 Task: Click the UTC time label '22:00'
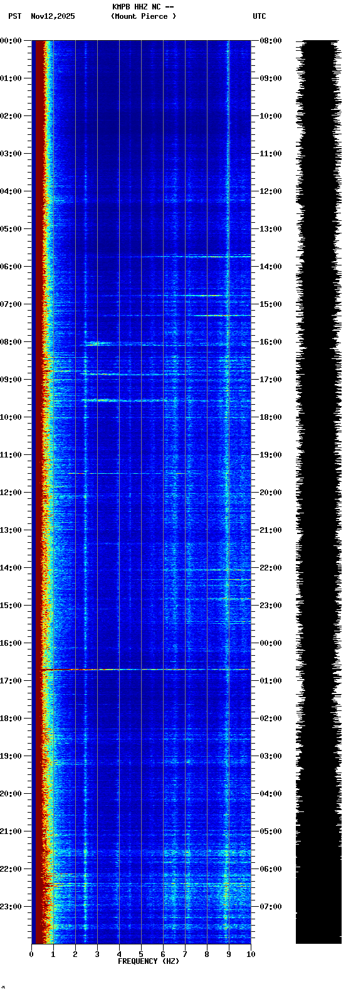(271, 568)
